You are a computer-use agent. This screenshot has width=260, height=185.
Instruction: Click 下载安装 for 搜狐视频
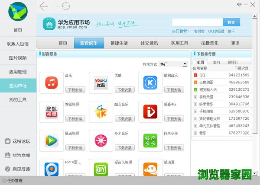tap(75, 119)
